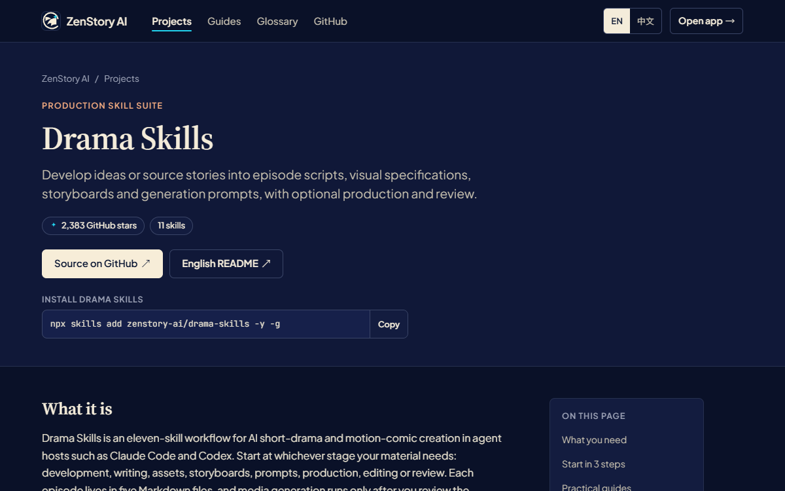The width and height of the screenshot is (785, 491).
Task: Jump to Start in 3 steps section
Action: [x=593, y=464]
